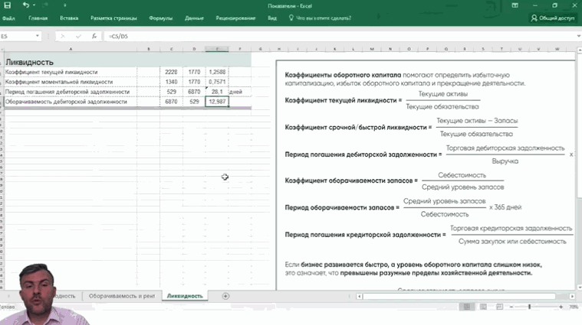Image resolution: width=582 pixels, height=325 pixels.
Task: Zoom in using the plus icon
Action: [561, 307]
